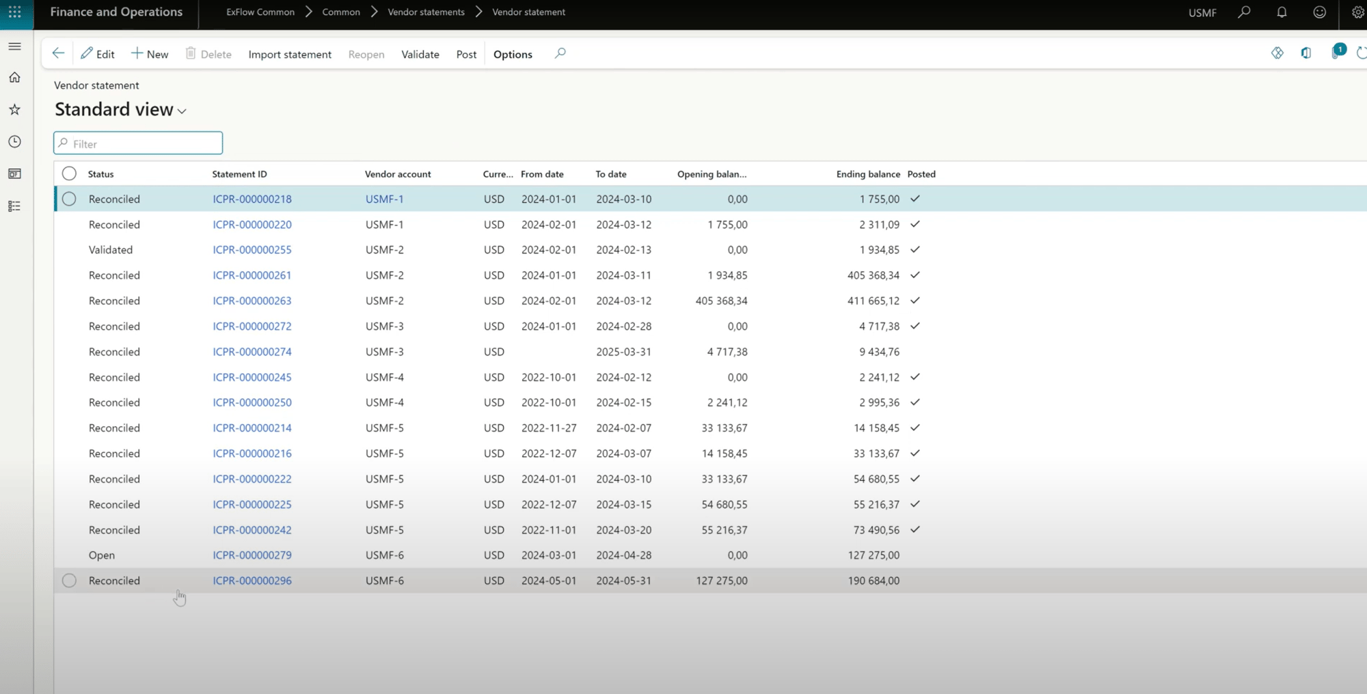Go to the Home sidebar icon

[x=14, y=78]
